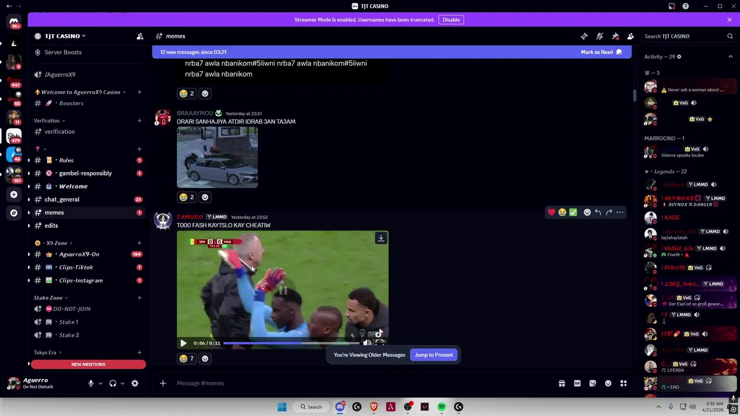
Task: Open the gift icon in message bar
Action: click(x=561, y=383)
